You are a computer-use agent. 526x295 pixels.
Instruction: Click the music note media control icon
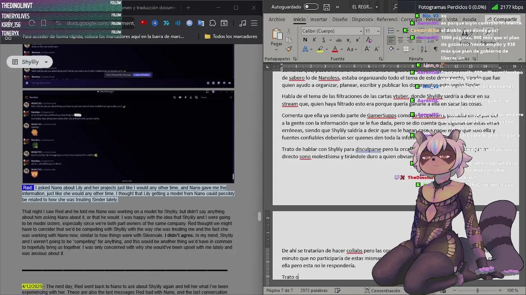243,23
